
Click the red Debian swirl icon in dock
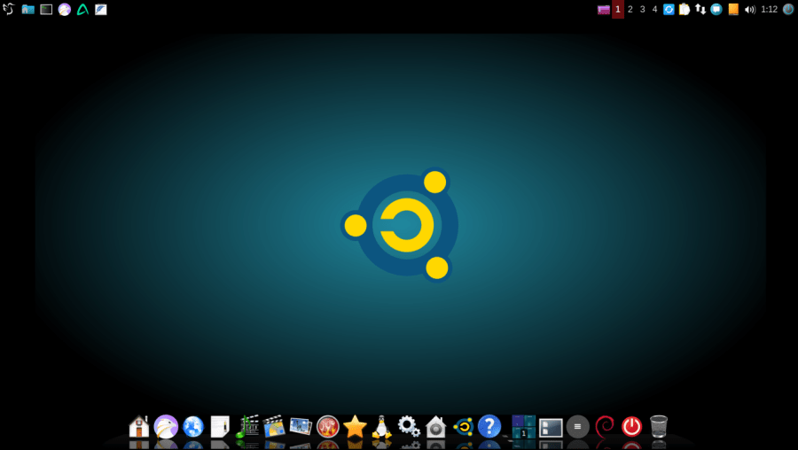tap(605, 426)
